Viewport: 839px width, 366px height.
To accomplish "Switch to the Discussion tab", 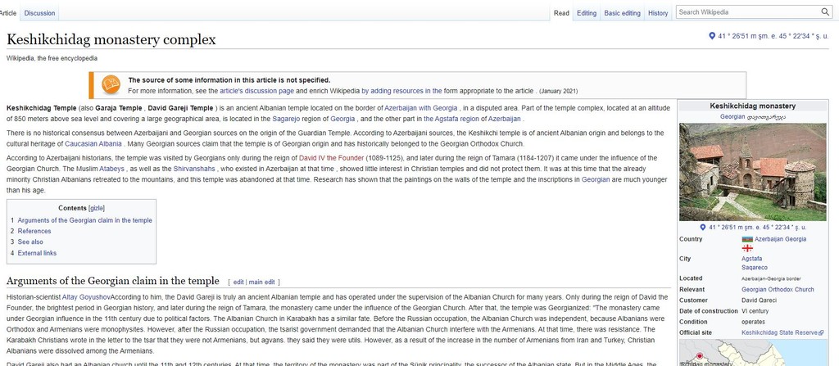I will [x=39, y=13].
